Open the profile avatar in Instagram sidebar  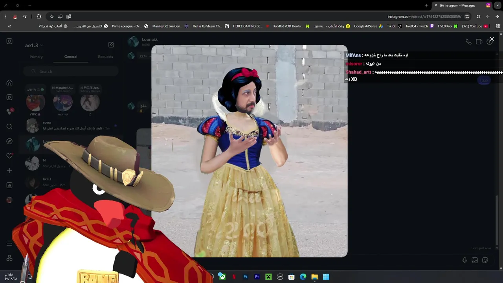pyautogui.click(x=9, y=200)
